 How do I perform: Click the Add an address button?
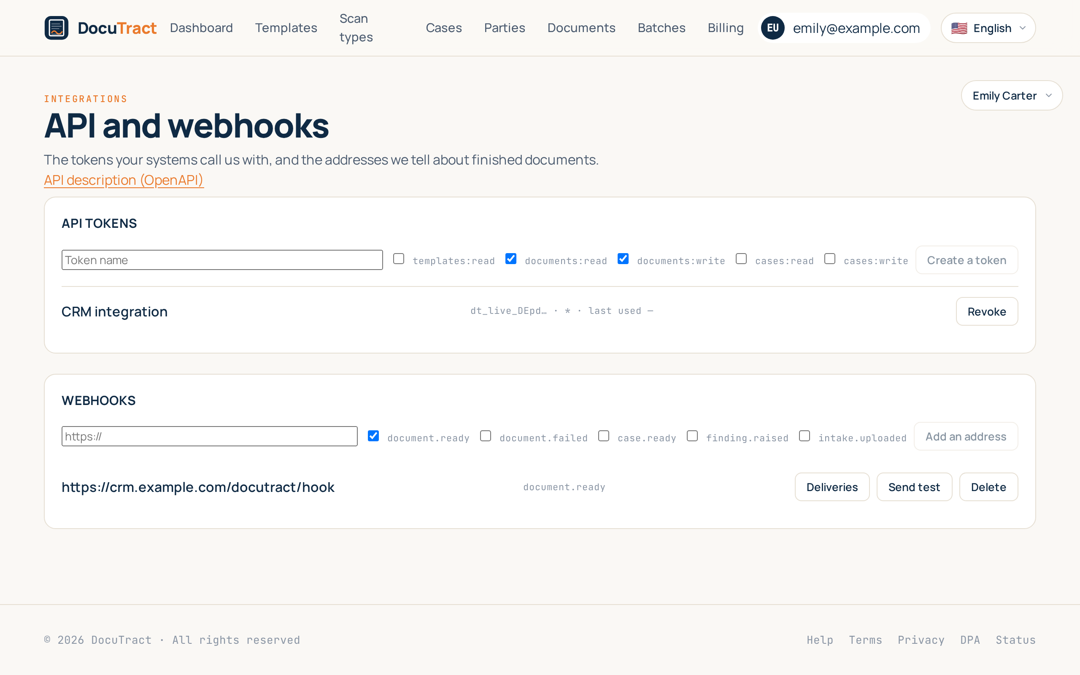pos(966,436)
